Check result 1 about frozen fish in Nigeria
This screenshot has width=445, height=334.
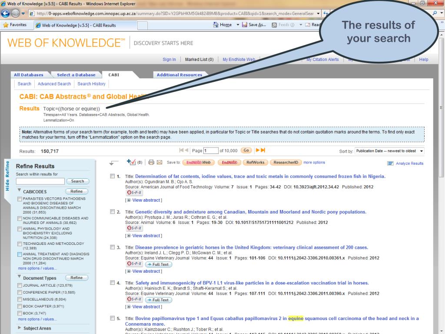tap(113, 176)
